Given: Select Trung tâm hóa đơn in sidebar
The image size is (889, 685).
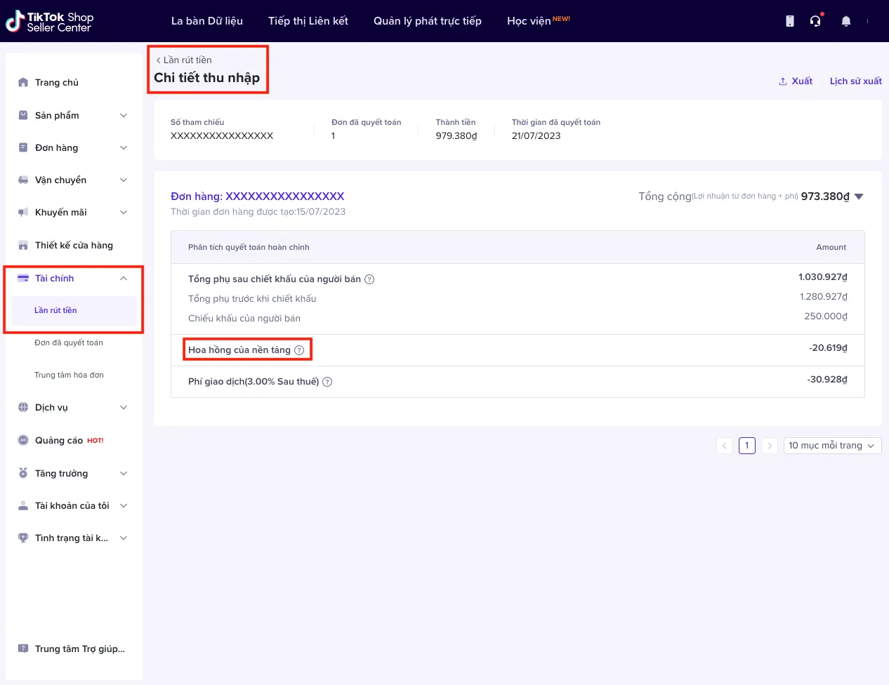Looking at the screenshot, I should click(69, 375).
